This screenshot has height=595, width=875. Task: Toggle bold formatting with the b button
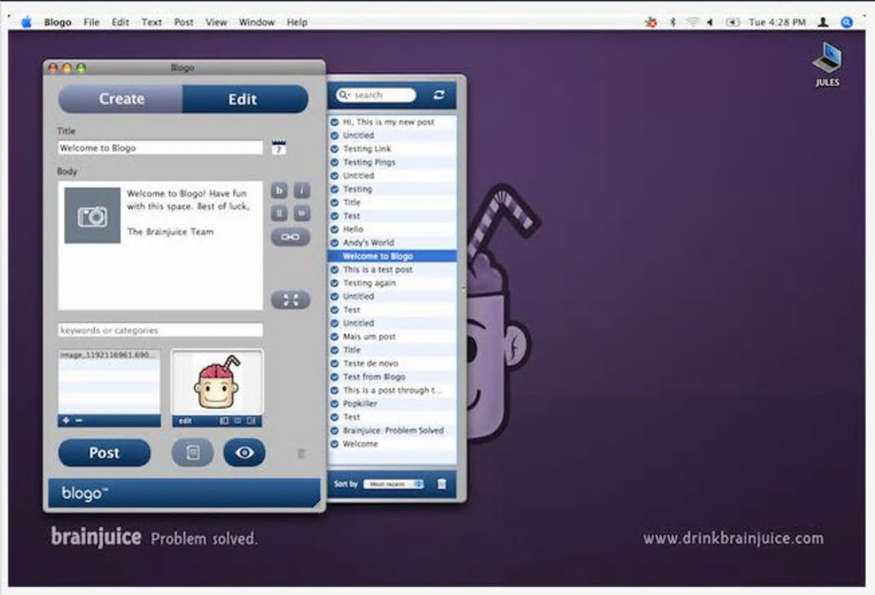tap(279, 190)
